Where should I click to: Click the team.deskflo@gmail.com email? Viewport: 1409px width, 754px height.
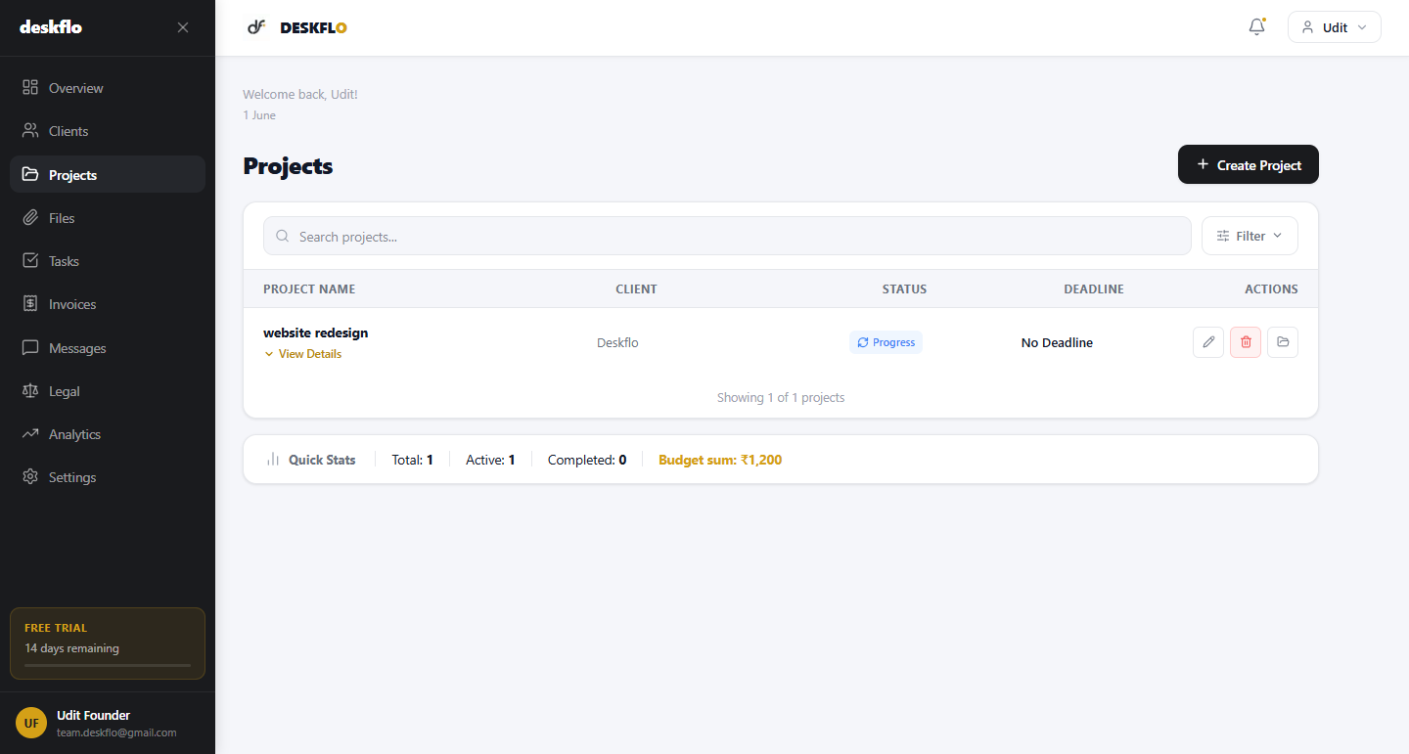pos(116,732)
